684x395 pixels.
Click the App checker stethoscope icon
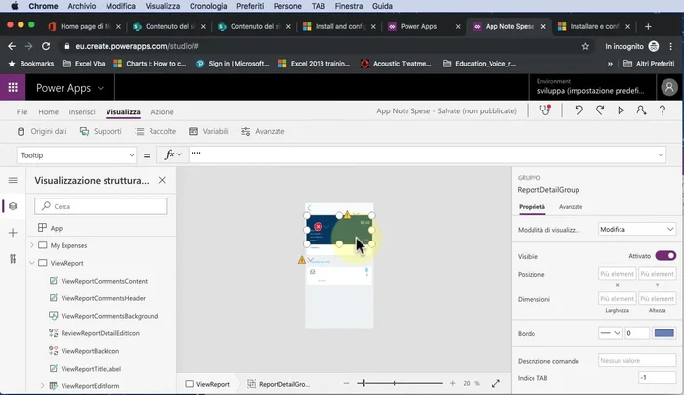pyautogui.click(x=545, y=110)
